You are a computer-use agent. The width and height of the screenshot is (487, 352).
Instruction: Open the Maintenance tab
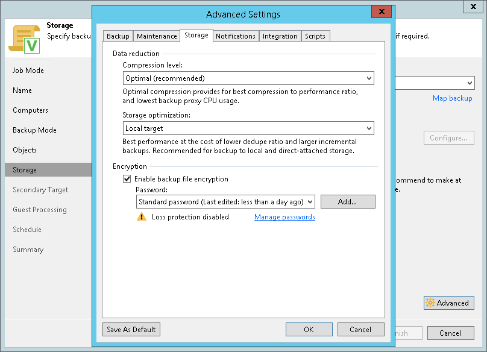point(157,36)
